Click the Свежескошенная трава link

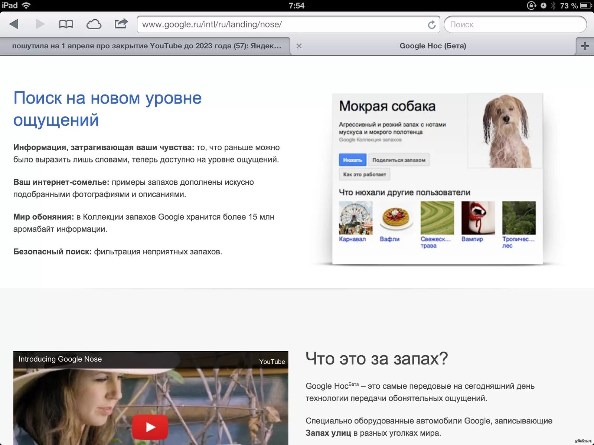coord(436,242)
